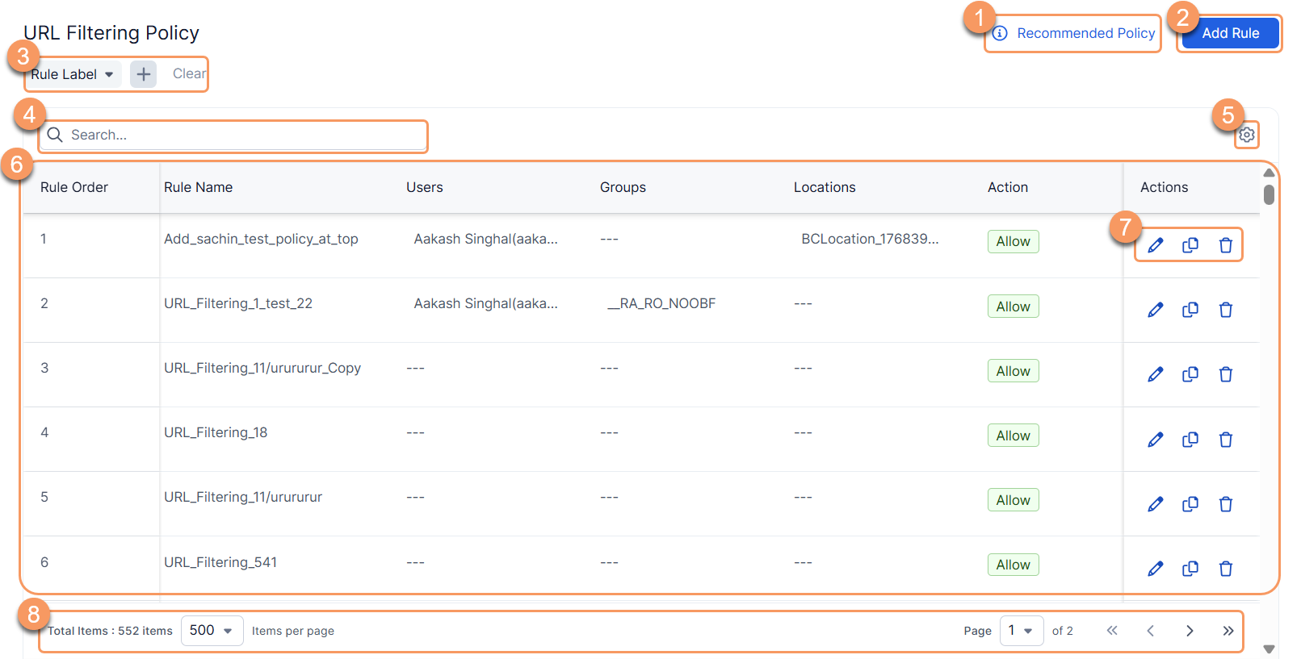Delete the rule in row 5

point(1226,504)
